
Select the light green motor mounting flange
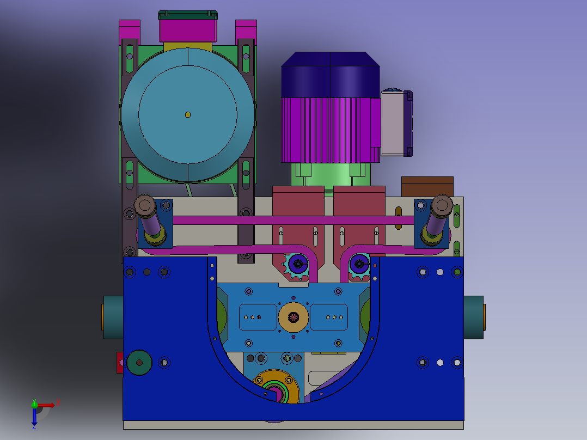click(331, 175)
